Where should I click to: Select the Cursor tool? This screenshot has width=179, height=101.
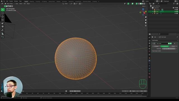[x=3, y=13]
